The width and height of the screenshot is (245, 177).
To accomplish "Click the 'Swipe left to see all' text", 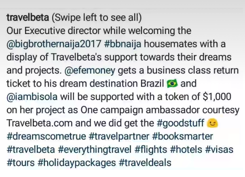I will tap(97, 17).
